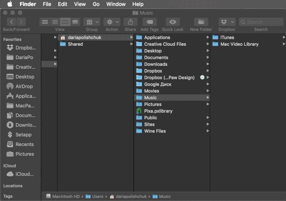Select Desktop in Favorites sidebar
This screenshot has width=286, height=201.
(x=20, y=77)
